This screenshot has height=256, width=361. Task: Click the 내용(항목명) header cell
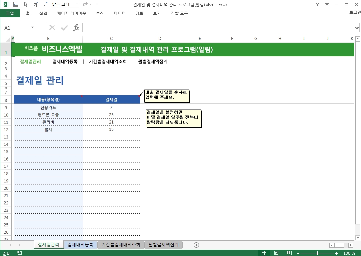(48, 100)
